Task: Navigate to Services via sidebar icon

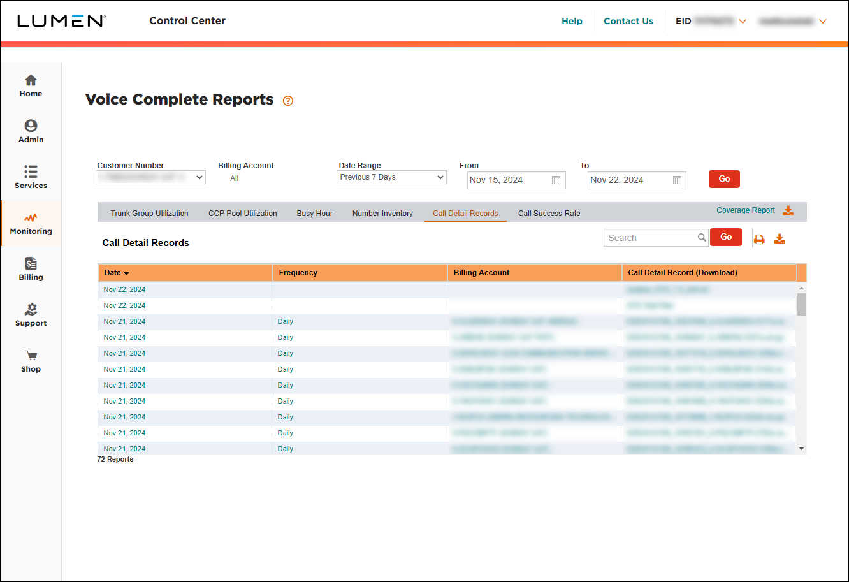Action: click(x=31, y=177)
